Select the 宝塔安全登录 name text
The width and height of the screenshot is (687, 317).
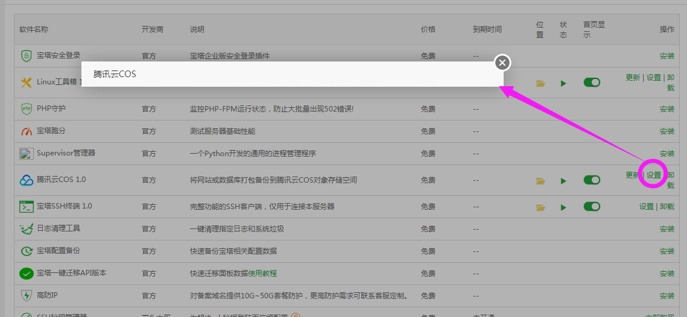[x=59, y=55]
